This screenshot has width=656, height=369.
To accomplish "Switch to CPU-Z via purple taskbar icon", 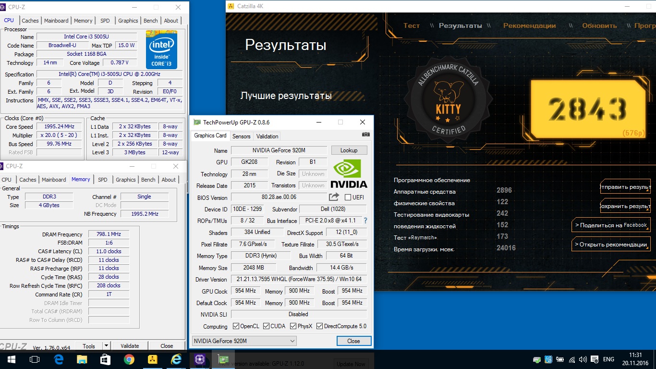I will [x=200, y=359].
